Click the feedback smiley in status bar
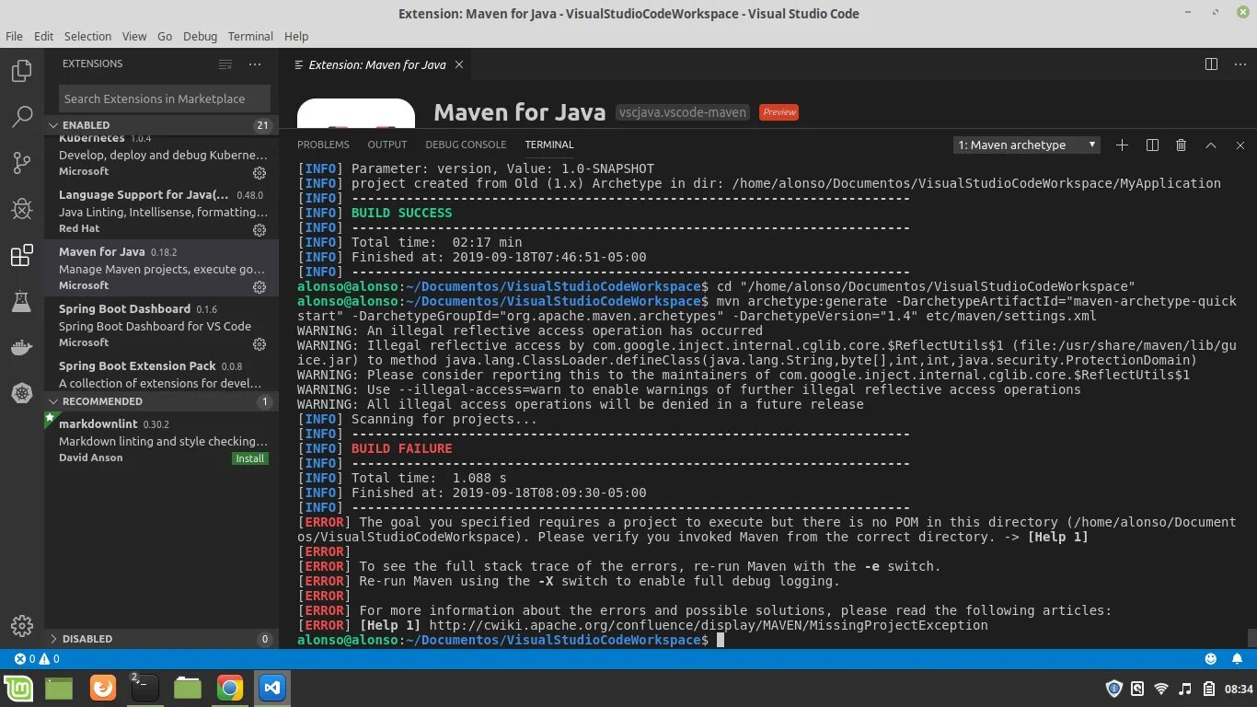The width and height of the screenshot is (1257, 707). tap(1211, 659)
